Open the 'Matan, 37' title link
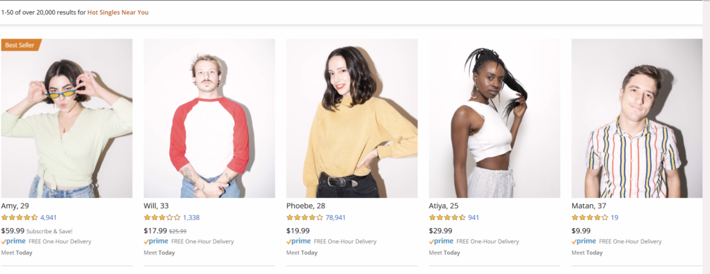This screenshot has width=710, height=274. 589,205
